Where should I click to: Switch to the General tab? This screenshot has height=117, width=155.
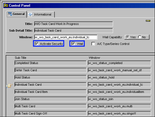click(x=16, y=14)
